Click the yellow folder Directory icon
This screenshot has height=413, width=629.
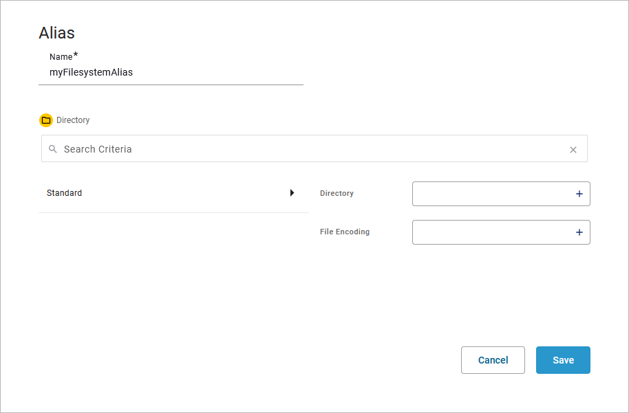pos(46,120)
